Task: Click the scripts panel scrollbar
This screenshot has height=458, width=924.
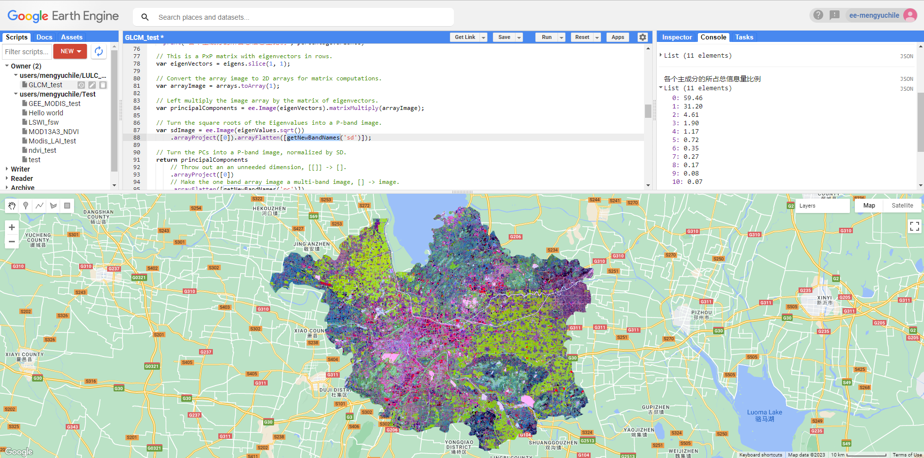Action: point(115,110)
